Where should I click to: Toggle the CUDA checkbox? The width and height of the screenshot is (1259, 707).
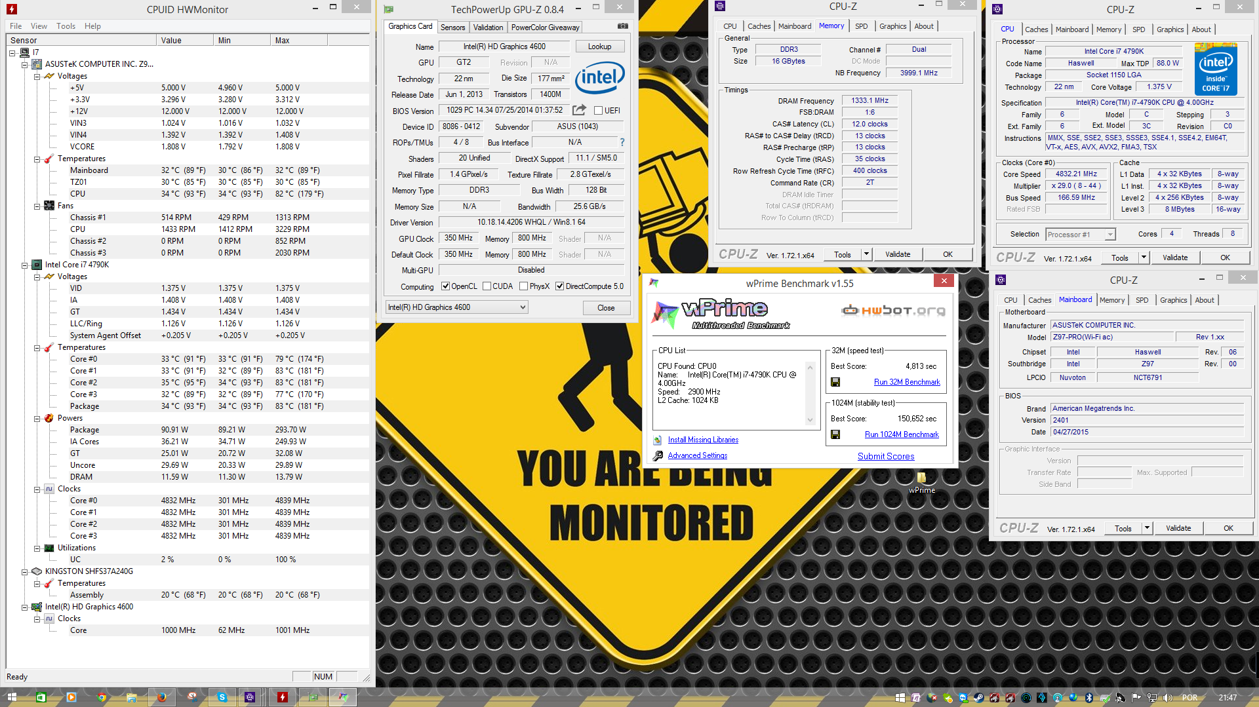pos(487,286)
